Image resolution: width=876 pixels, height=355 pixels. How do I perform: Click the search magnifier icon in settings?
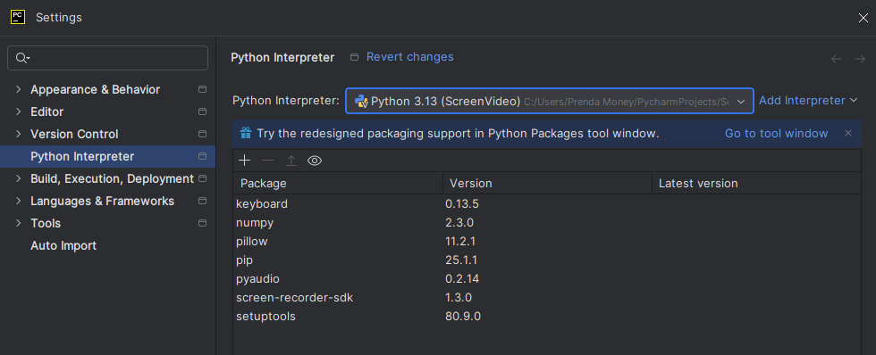22,58
